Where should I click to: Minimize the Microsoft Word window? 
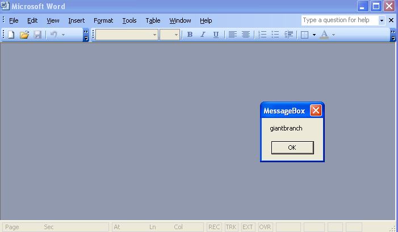pos(363,6)
